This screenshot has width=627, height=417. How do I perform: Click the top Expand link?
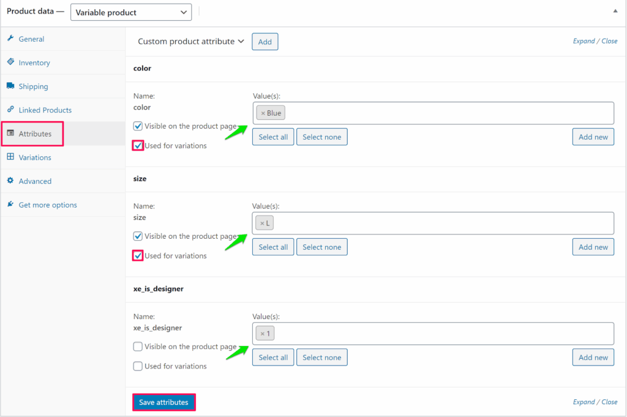(x=584, y=41)
